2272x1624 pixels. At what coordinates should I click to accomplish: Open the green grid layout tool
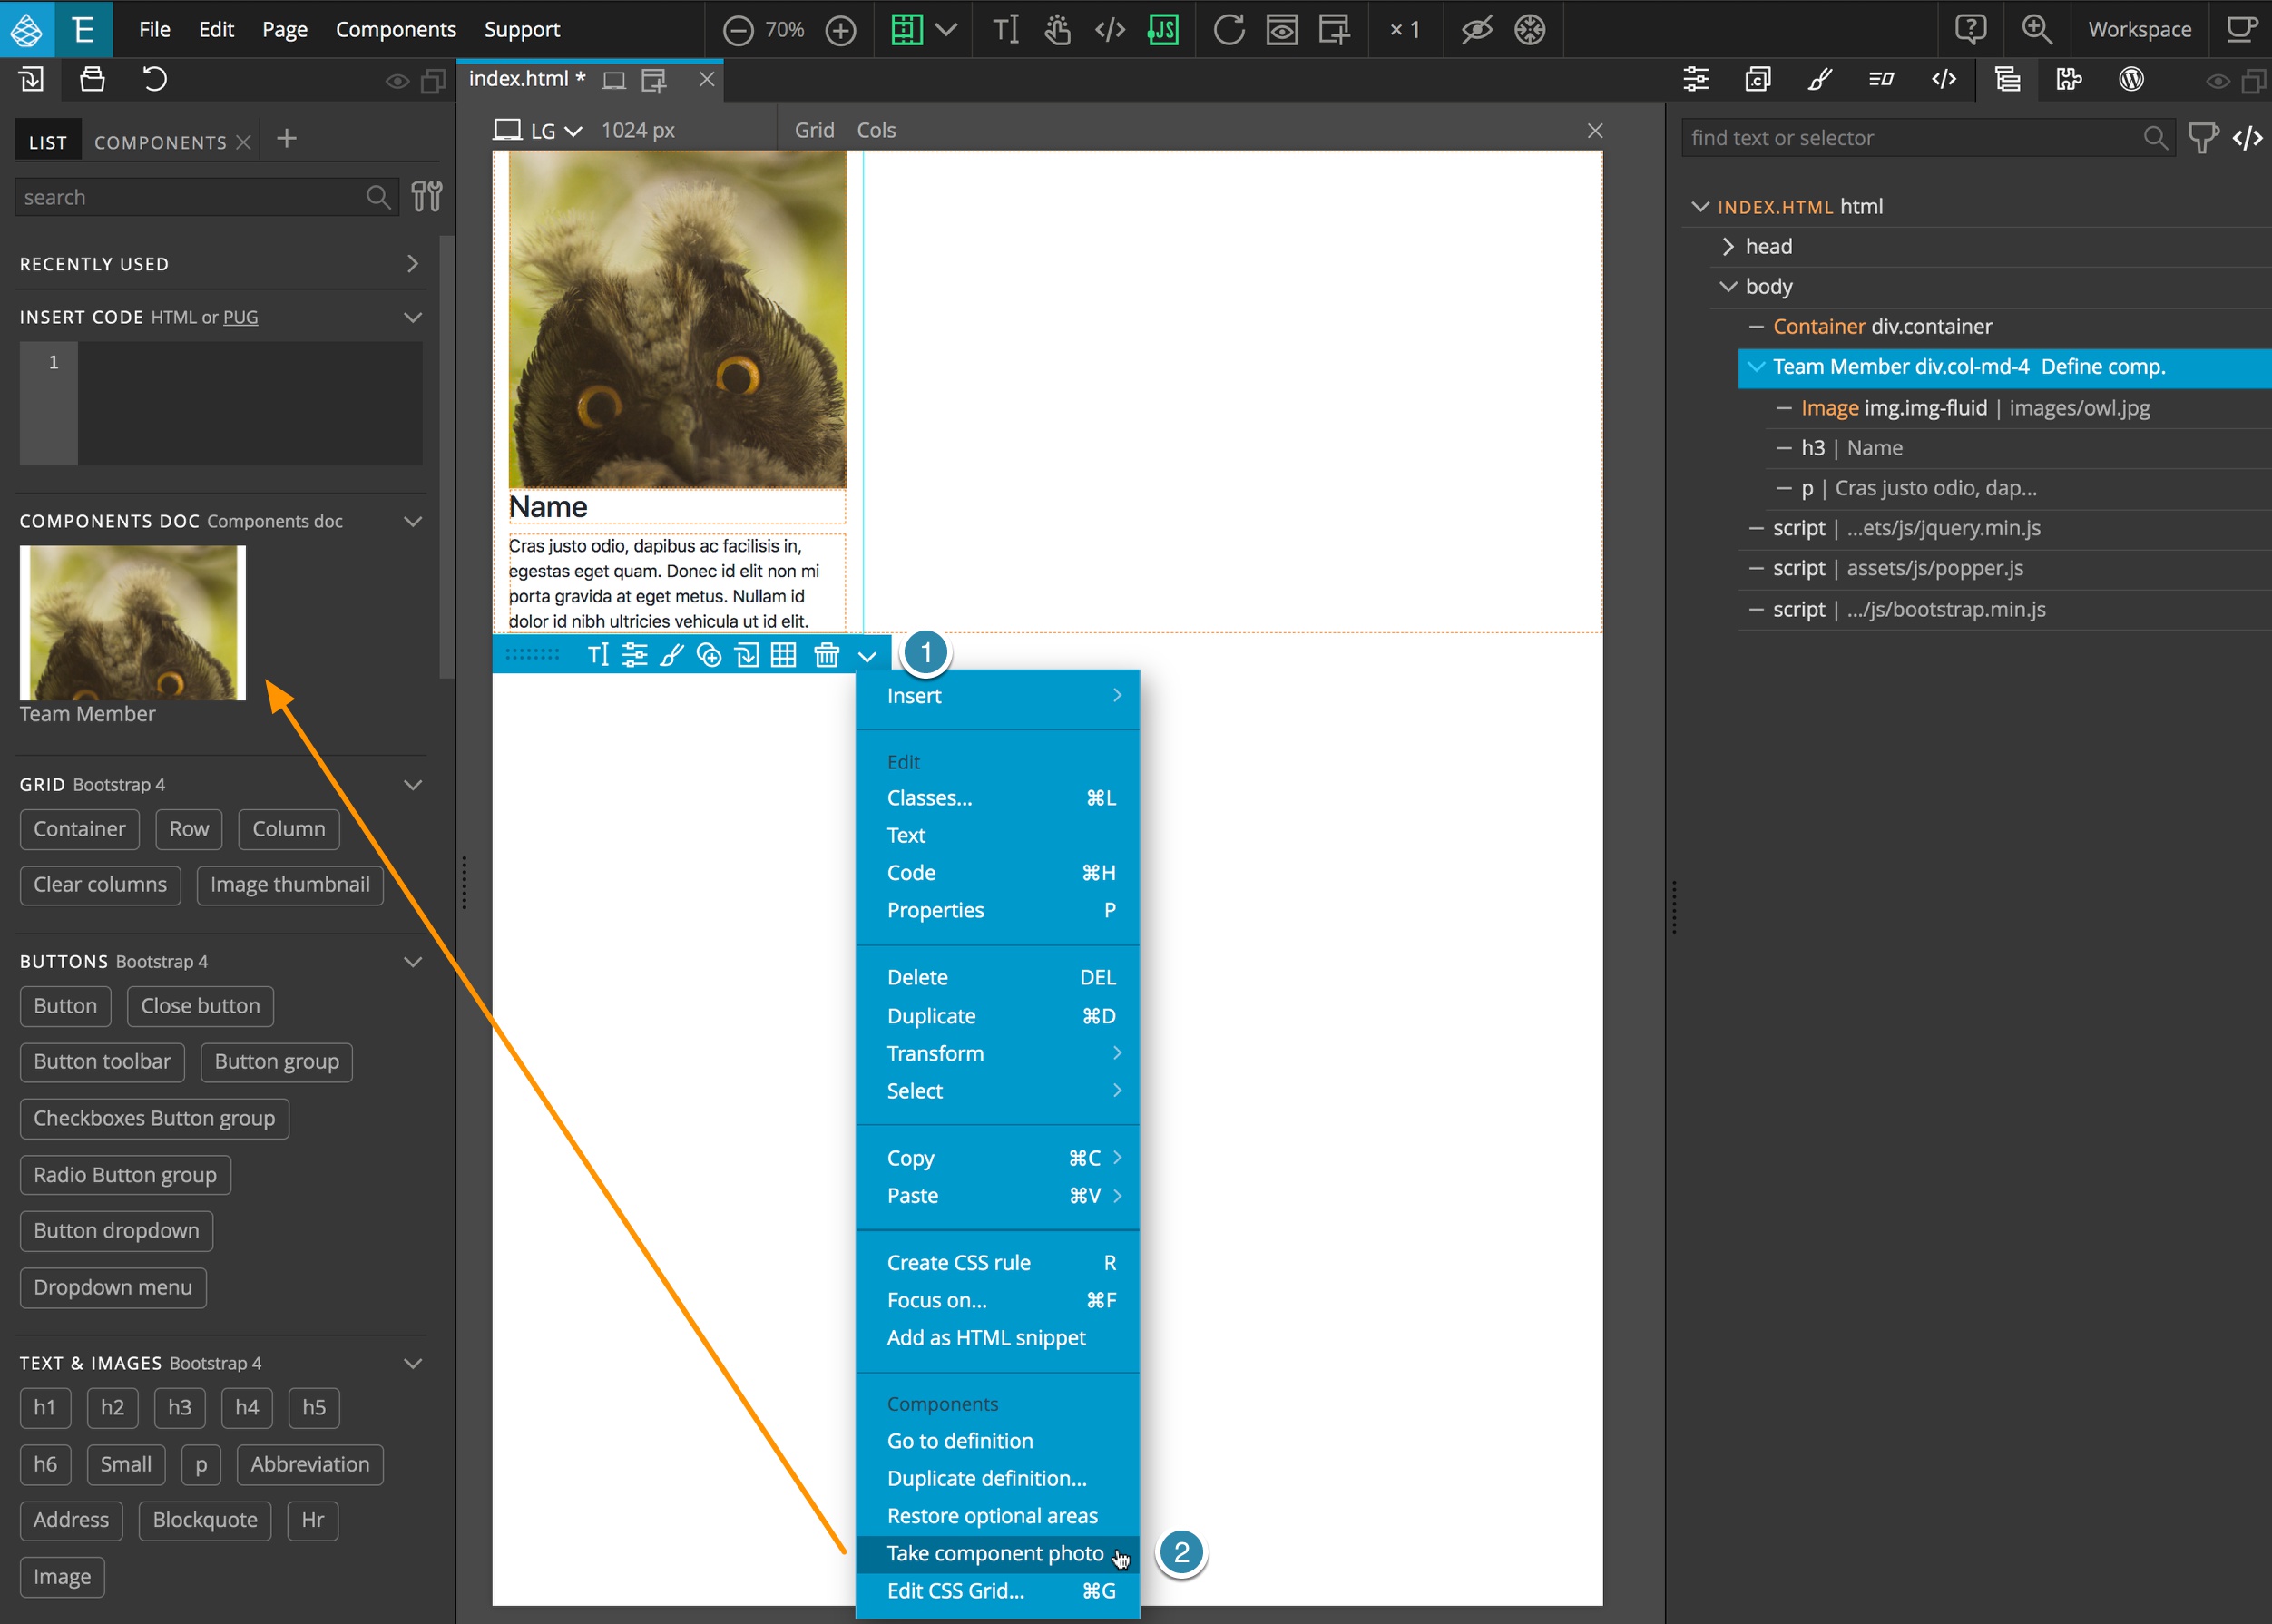tap(906, 30)
